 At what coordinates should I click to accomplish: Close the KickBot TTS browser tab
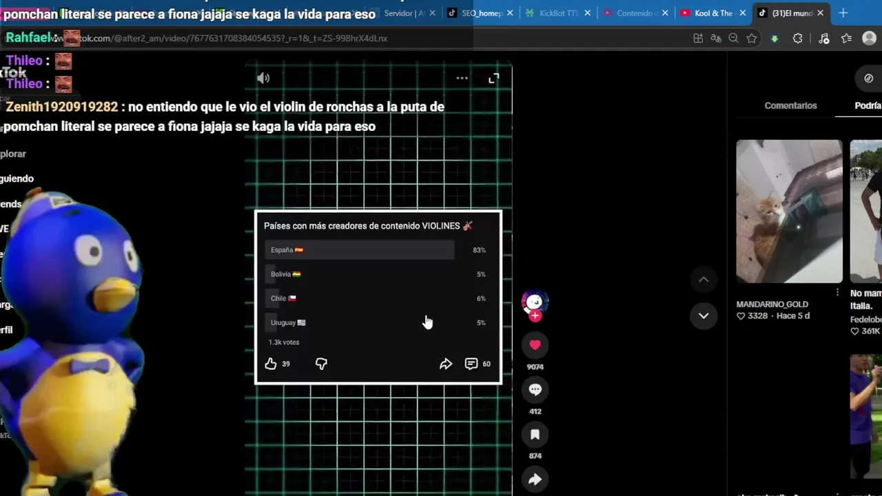point(588,13)
